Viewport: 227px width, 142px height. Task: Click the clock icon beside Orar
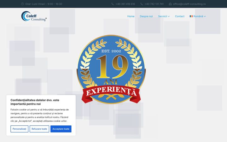click(x=22, y=4)
